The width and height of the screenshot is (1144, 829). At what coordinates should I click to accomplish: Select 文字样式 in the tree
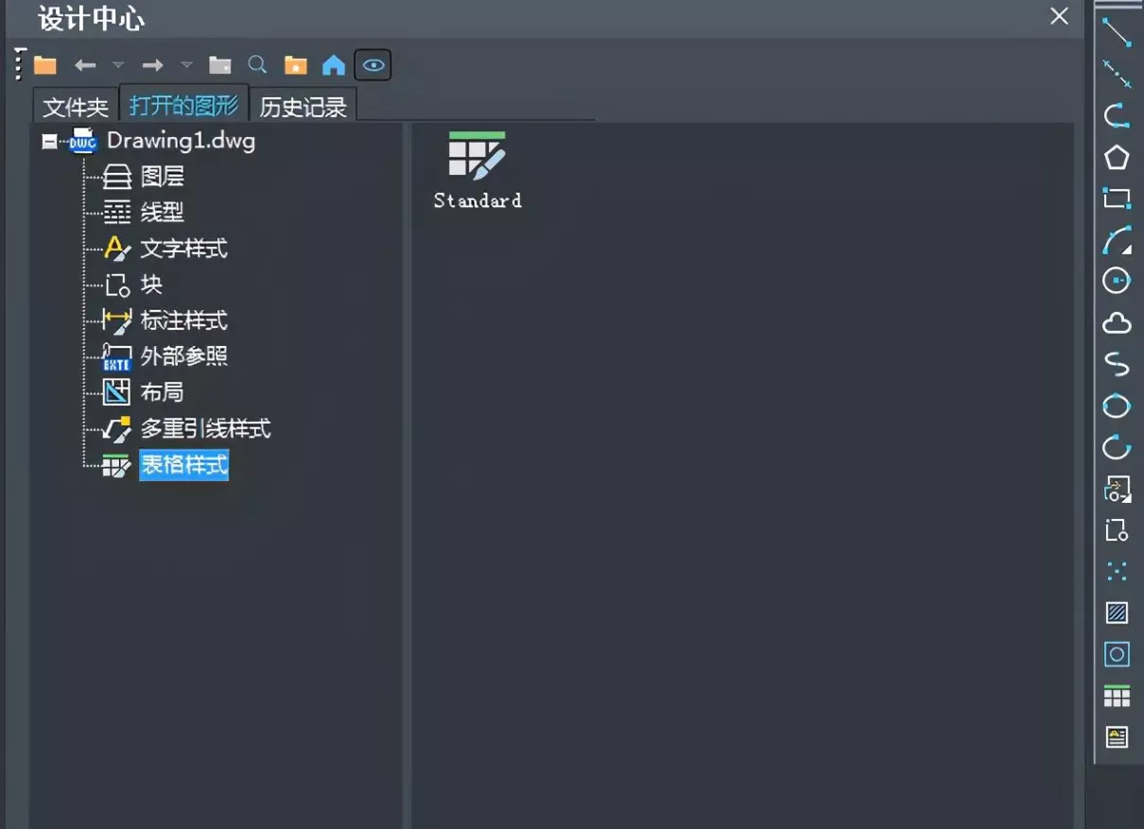[x=183, y=249]
